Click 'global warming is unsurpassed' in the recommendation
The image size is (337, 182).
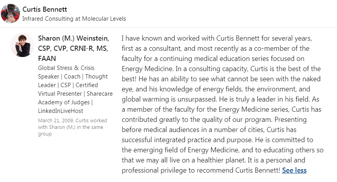[x=169, y=99]
